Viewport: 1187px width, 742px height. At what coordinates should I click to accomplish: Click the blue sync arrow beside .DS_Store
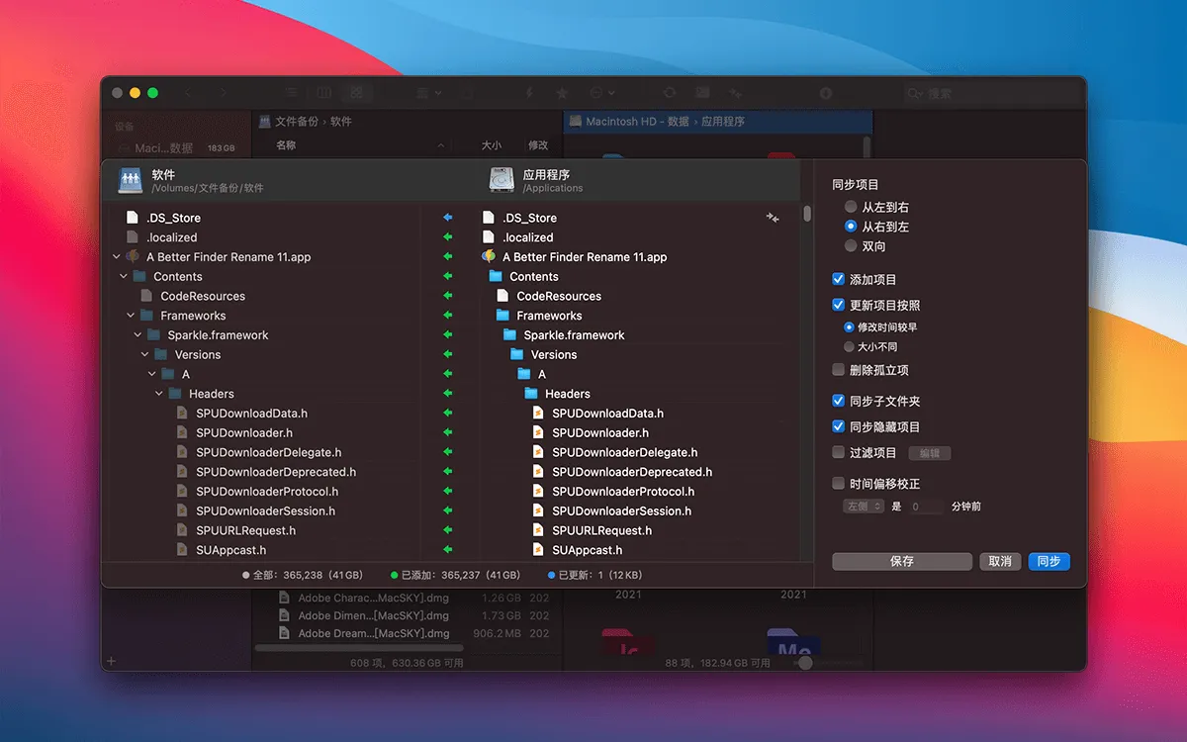[447, 218]
